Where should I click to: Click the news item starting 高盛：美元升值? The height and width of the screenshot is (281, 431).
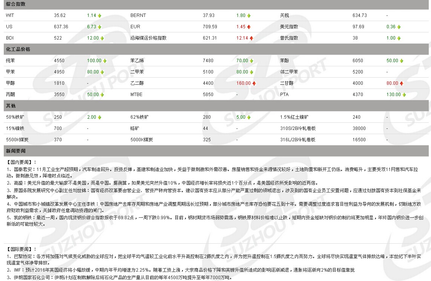[x=162, y=183]
